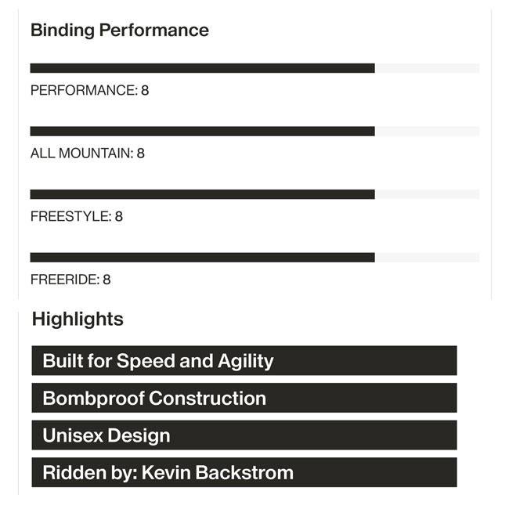Open the Built for Speed and Agility highlight
The height and width of the screenshot is (509, 509).
(x=244, y=361)
